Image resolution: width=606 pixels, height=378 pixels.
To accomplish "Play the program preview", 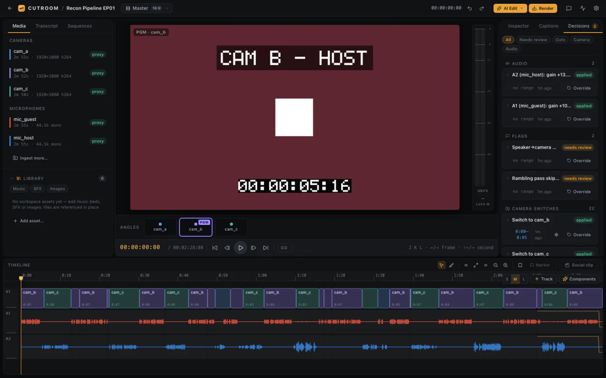I will click(241, 248).
